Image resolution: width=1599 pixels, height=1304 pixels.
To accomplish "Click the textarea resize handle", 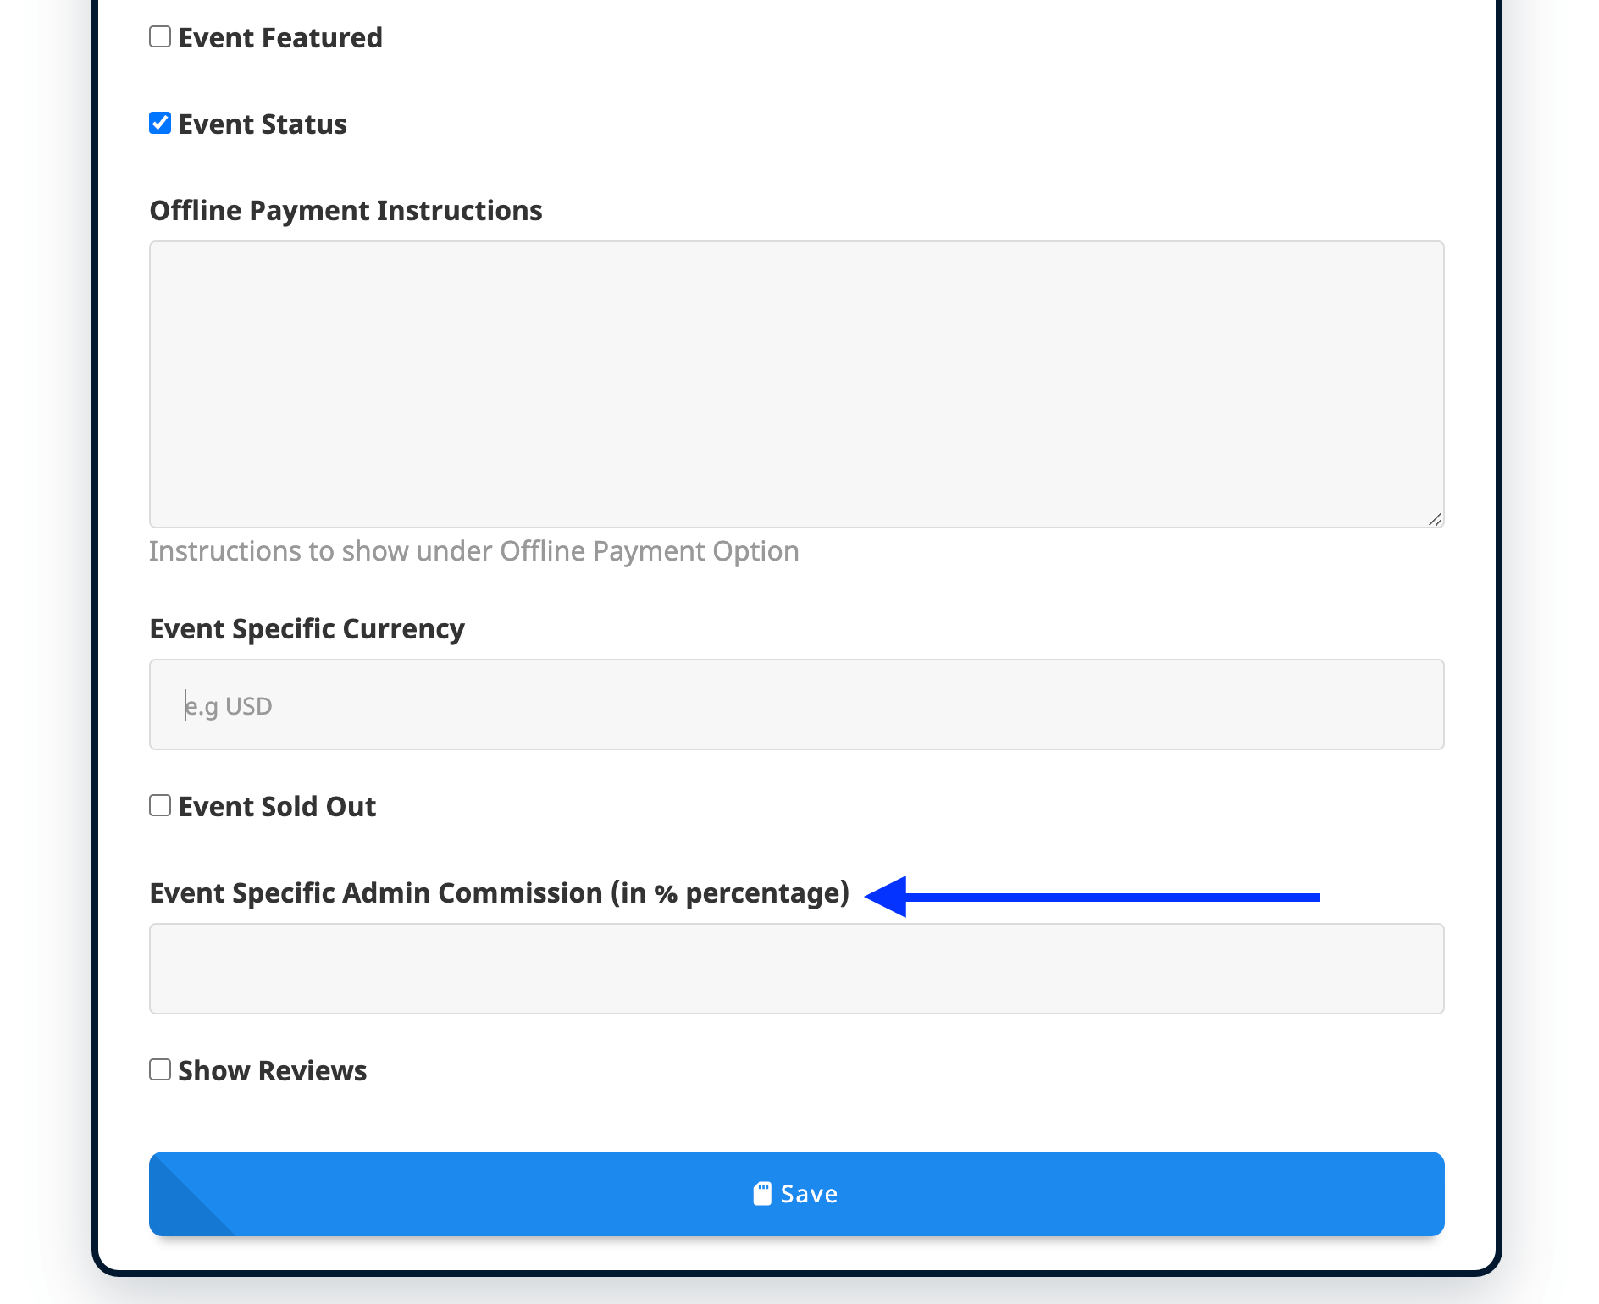I will [1435, 519].
